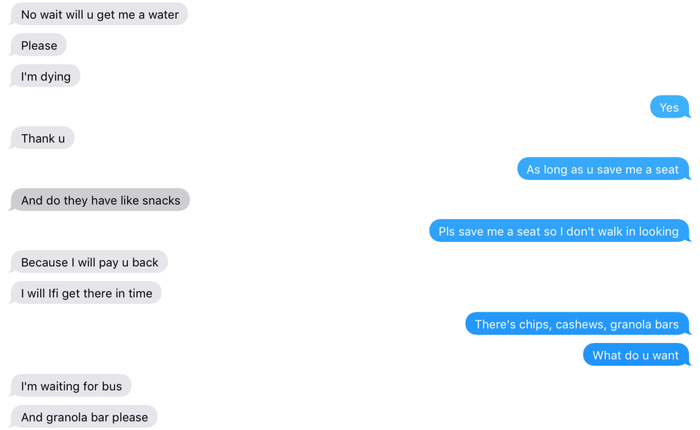
Task: Click the 'There's chips, cashews, granola bars' message
Action: 577,324
